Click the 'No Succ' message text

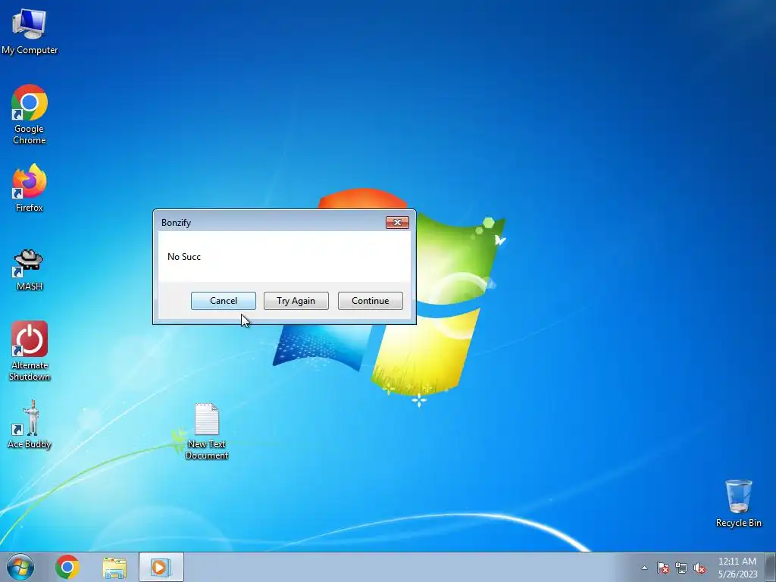[x=184, y=256]
